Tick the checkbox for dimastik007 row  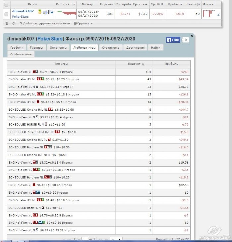click(x=7, y=14)
